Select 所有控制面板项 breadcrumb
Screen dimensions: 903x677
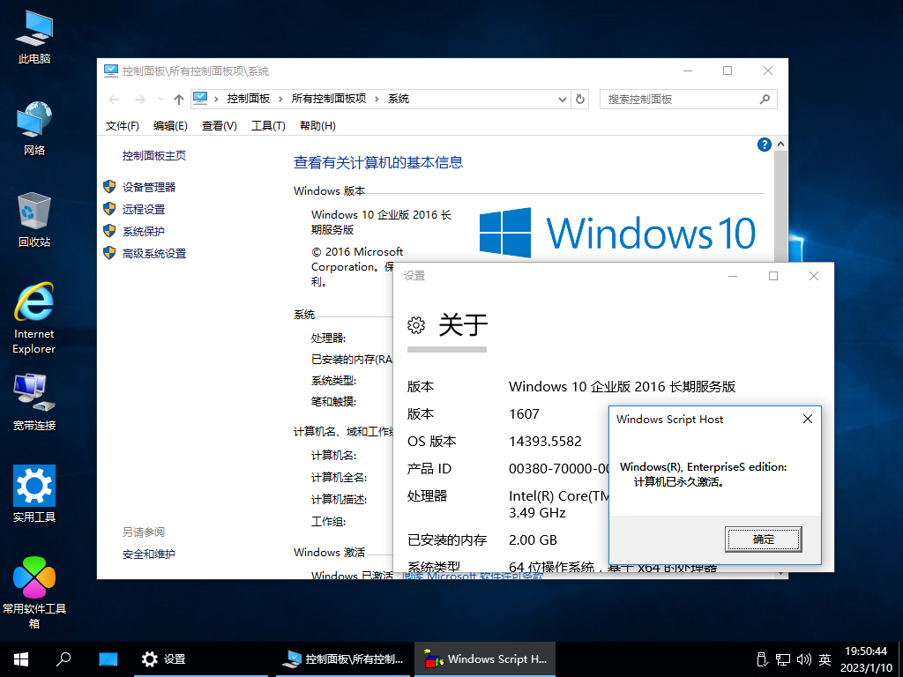[329, 99]
